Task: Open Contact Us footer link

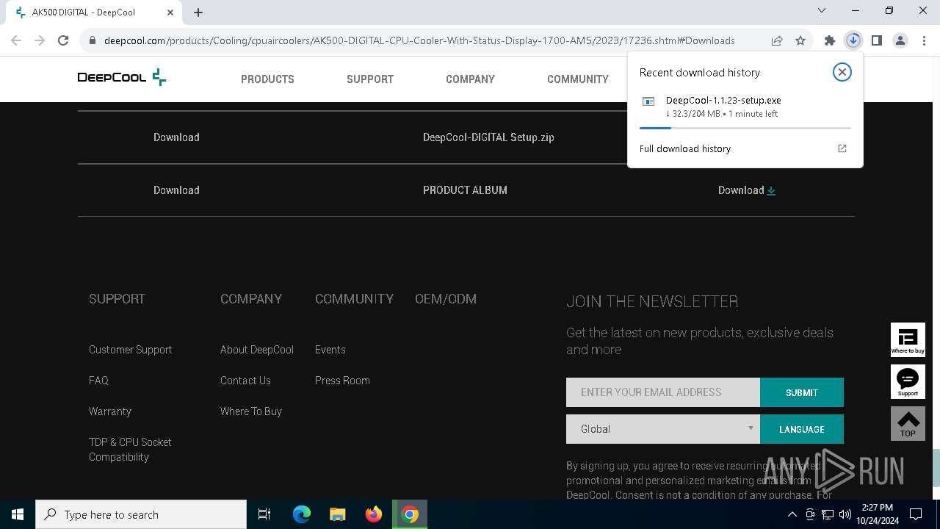Action: coord(245,381)
